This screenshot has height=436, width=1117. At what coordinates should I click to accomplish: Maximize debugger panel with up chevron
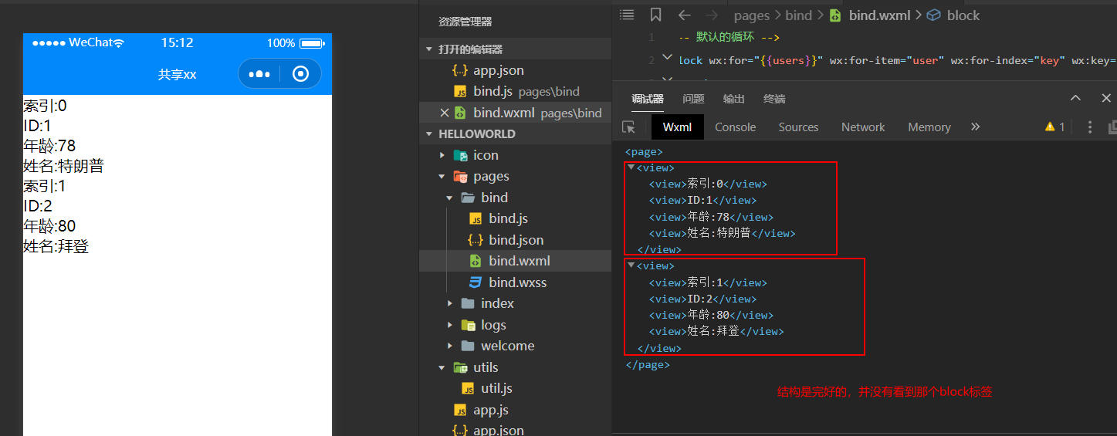tap(1075, 98)
